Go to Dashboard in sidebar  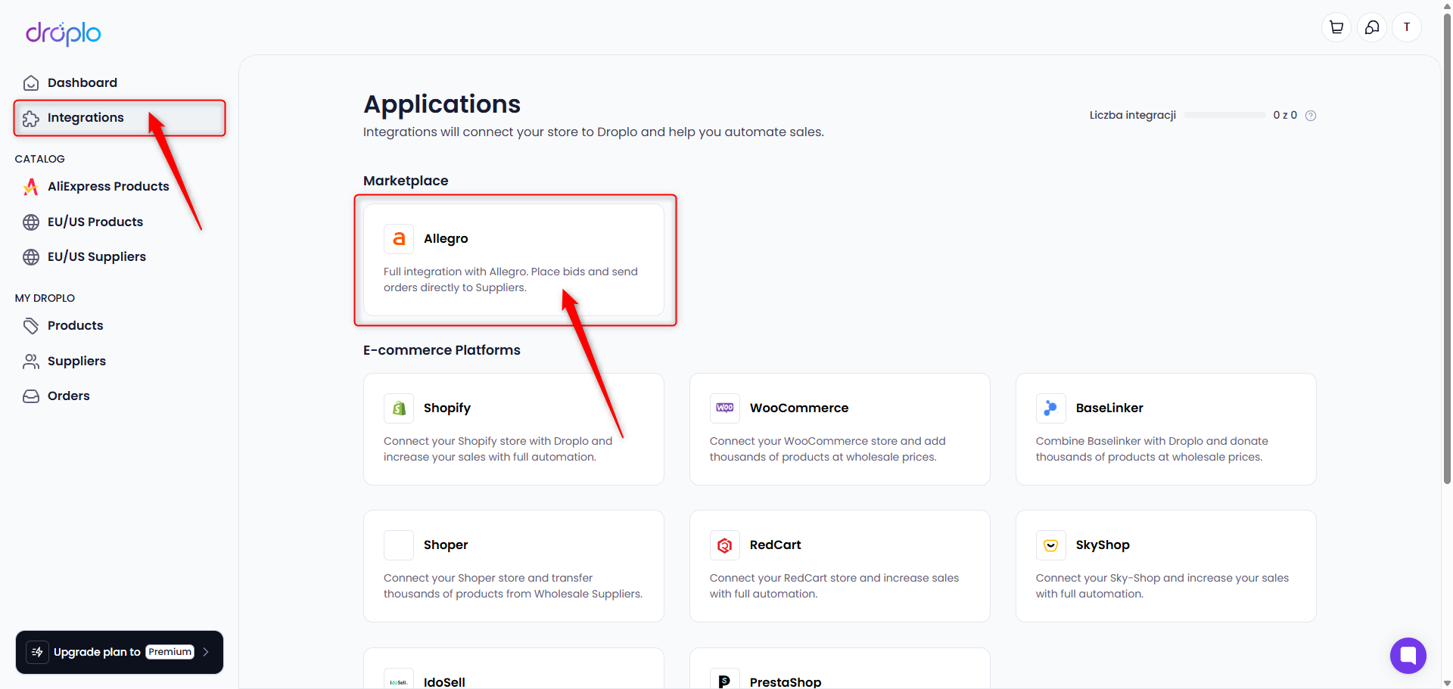point(82,82)
